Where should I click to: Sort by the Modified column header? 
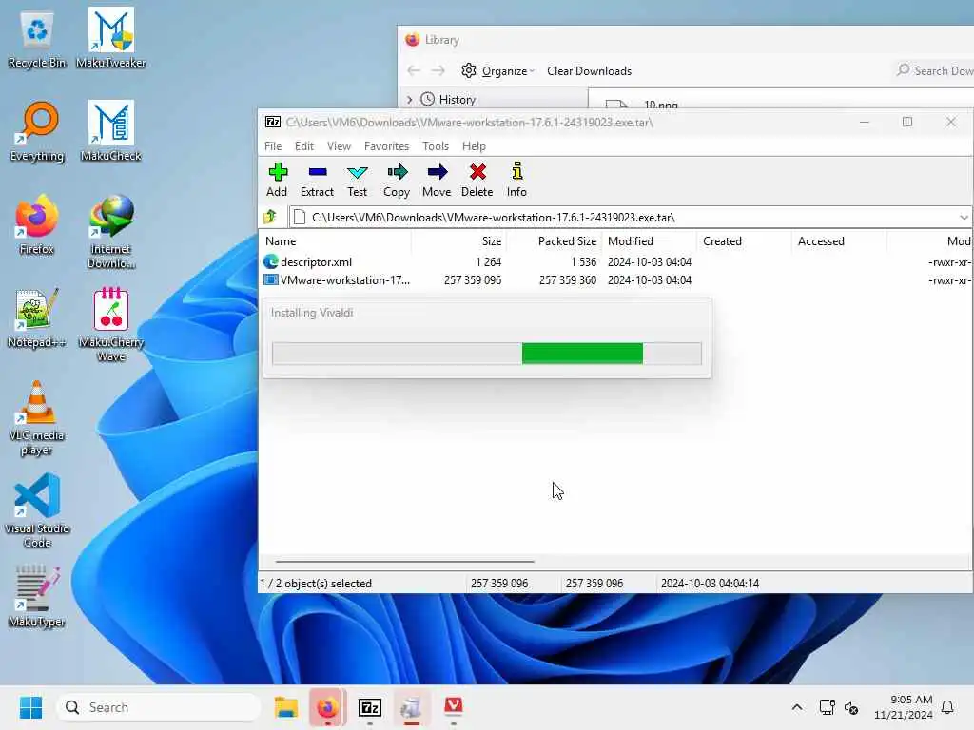tap(649, 240)
